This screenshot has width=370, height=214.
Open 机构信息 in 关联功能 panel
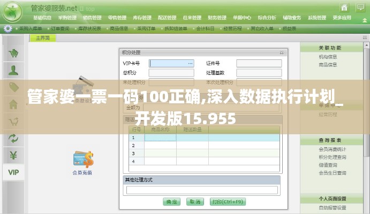[328, 57]
